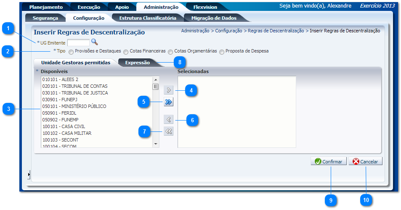Move selected unit right with single arrow
This screenshot has width=401, height=210.
[x=168, y=90]
